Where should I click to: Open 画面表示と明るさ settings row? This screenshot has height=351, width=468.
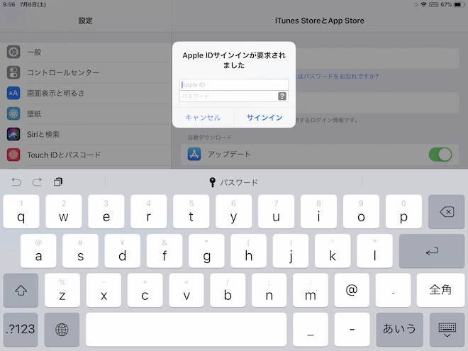(x=86, y=93)
